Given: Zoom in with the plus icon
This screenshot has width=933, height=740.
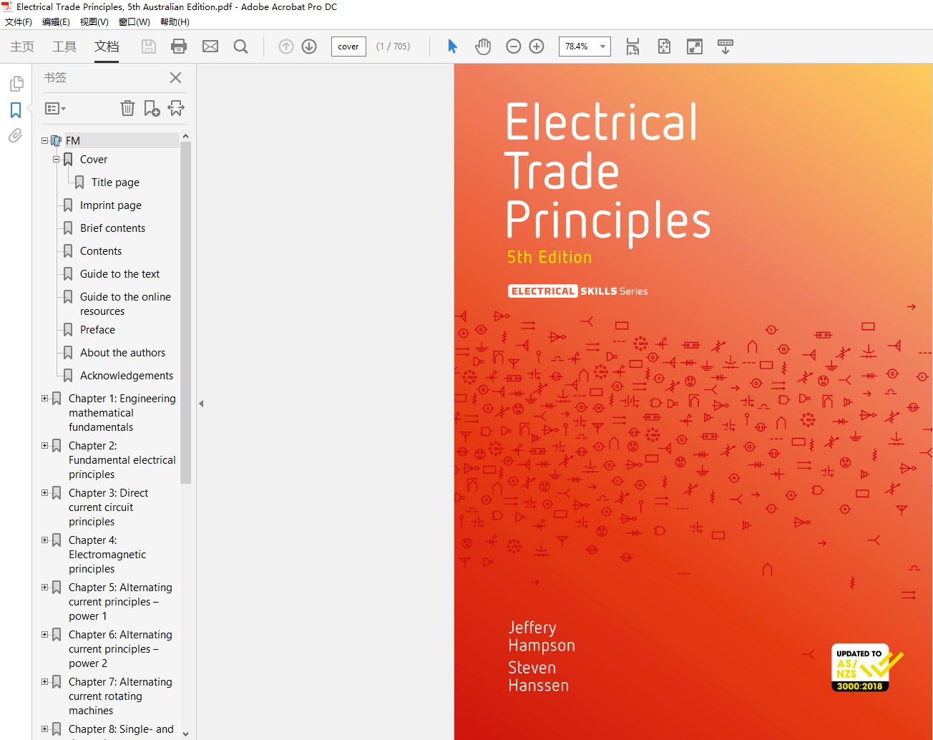Looking at the screenshot, I should 537,47.
